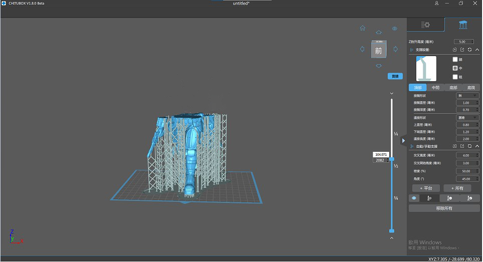This screenshot has width=483, height=262.
Task: Check the 中 (medium) support option
Action: click(x=455, y=68)
